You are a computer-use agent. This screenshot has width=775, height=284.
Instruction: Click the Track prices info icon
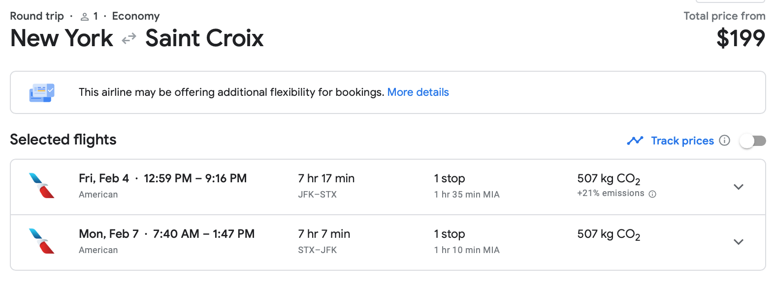[724, 141]
